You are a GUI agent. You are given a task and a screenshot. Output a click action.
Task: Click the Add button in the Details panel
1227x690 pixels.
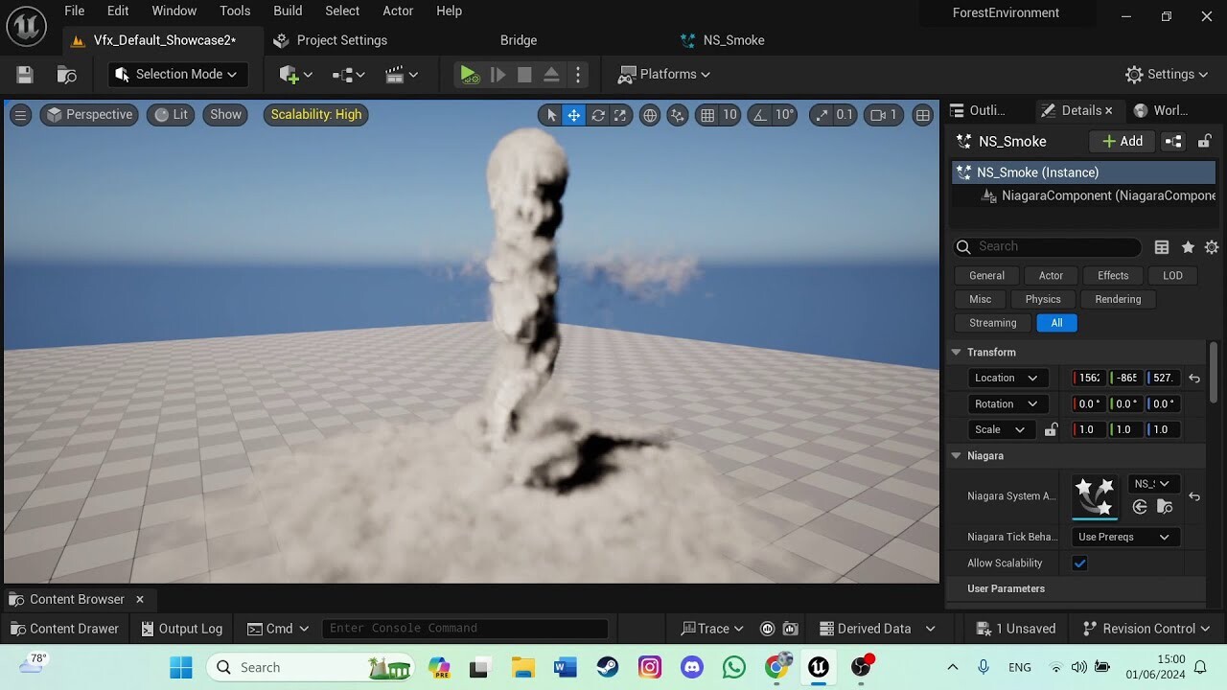1121,141
